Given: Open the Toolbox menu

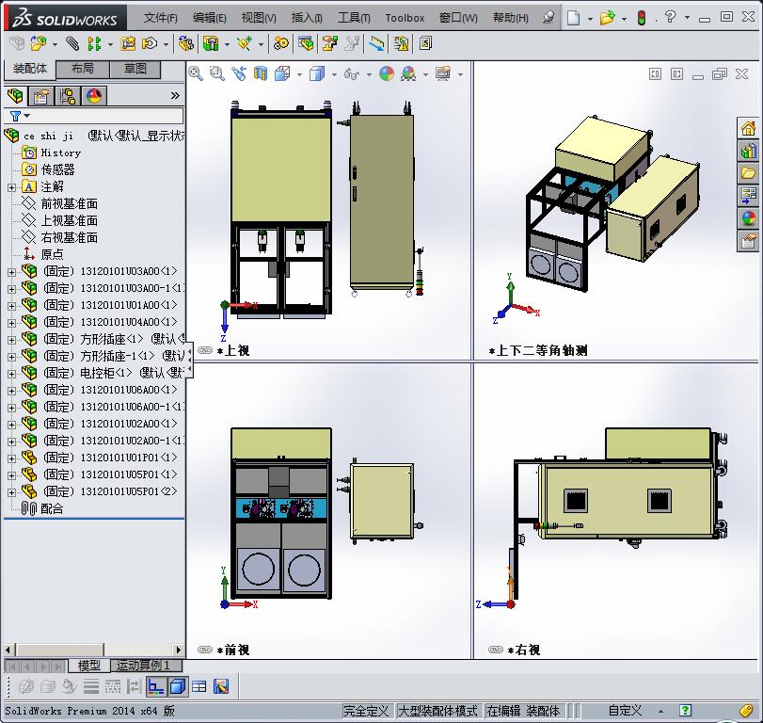Looking at the screenshot, I should click(x=405, y=18).
